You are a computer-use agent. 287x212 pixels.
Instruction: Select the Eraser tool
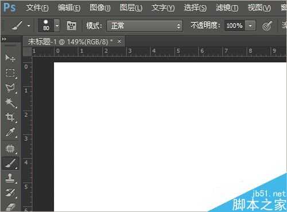coord(10,207)
